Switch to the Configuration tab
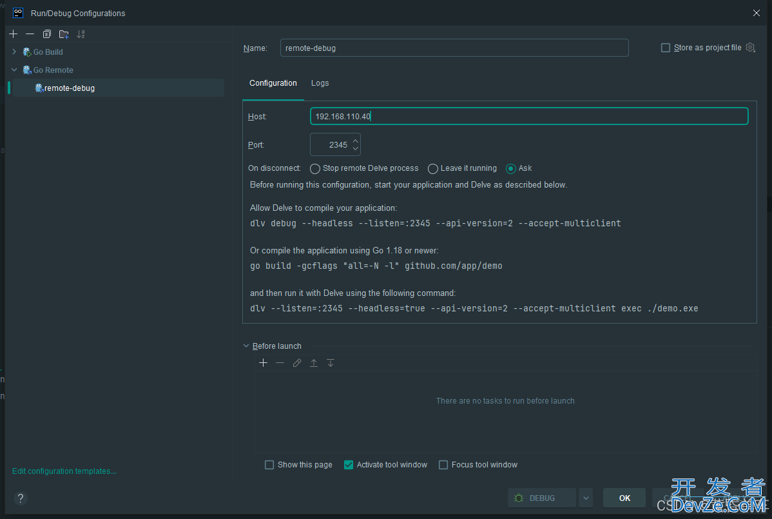The height and width of the screenshot is (519, 772). point(273,83)
